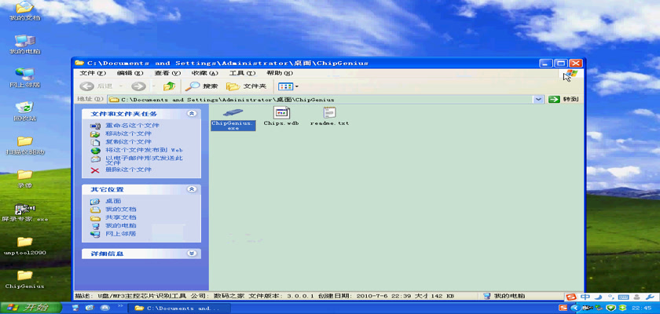Viewport: 660px width, 314px height.
Task: Expand the quick launch chevron
Action: pos(120,306)
